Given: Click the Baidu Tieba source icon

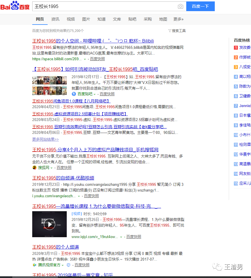Looking at the screenshot, I should (x=74, y=94).
